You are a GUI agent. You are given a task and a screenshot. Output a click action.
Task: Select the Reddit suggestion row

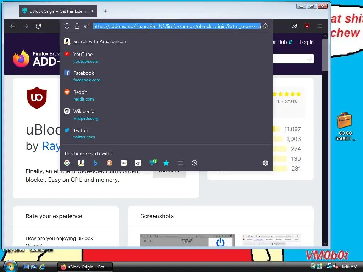[166, 96]
